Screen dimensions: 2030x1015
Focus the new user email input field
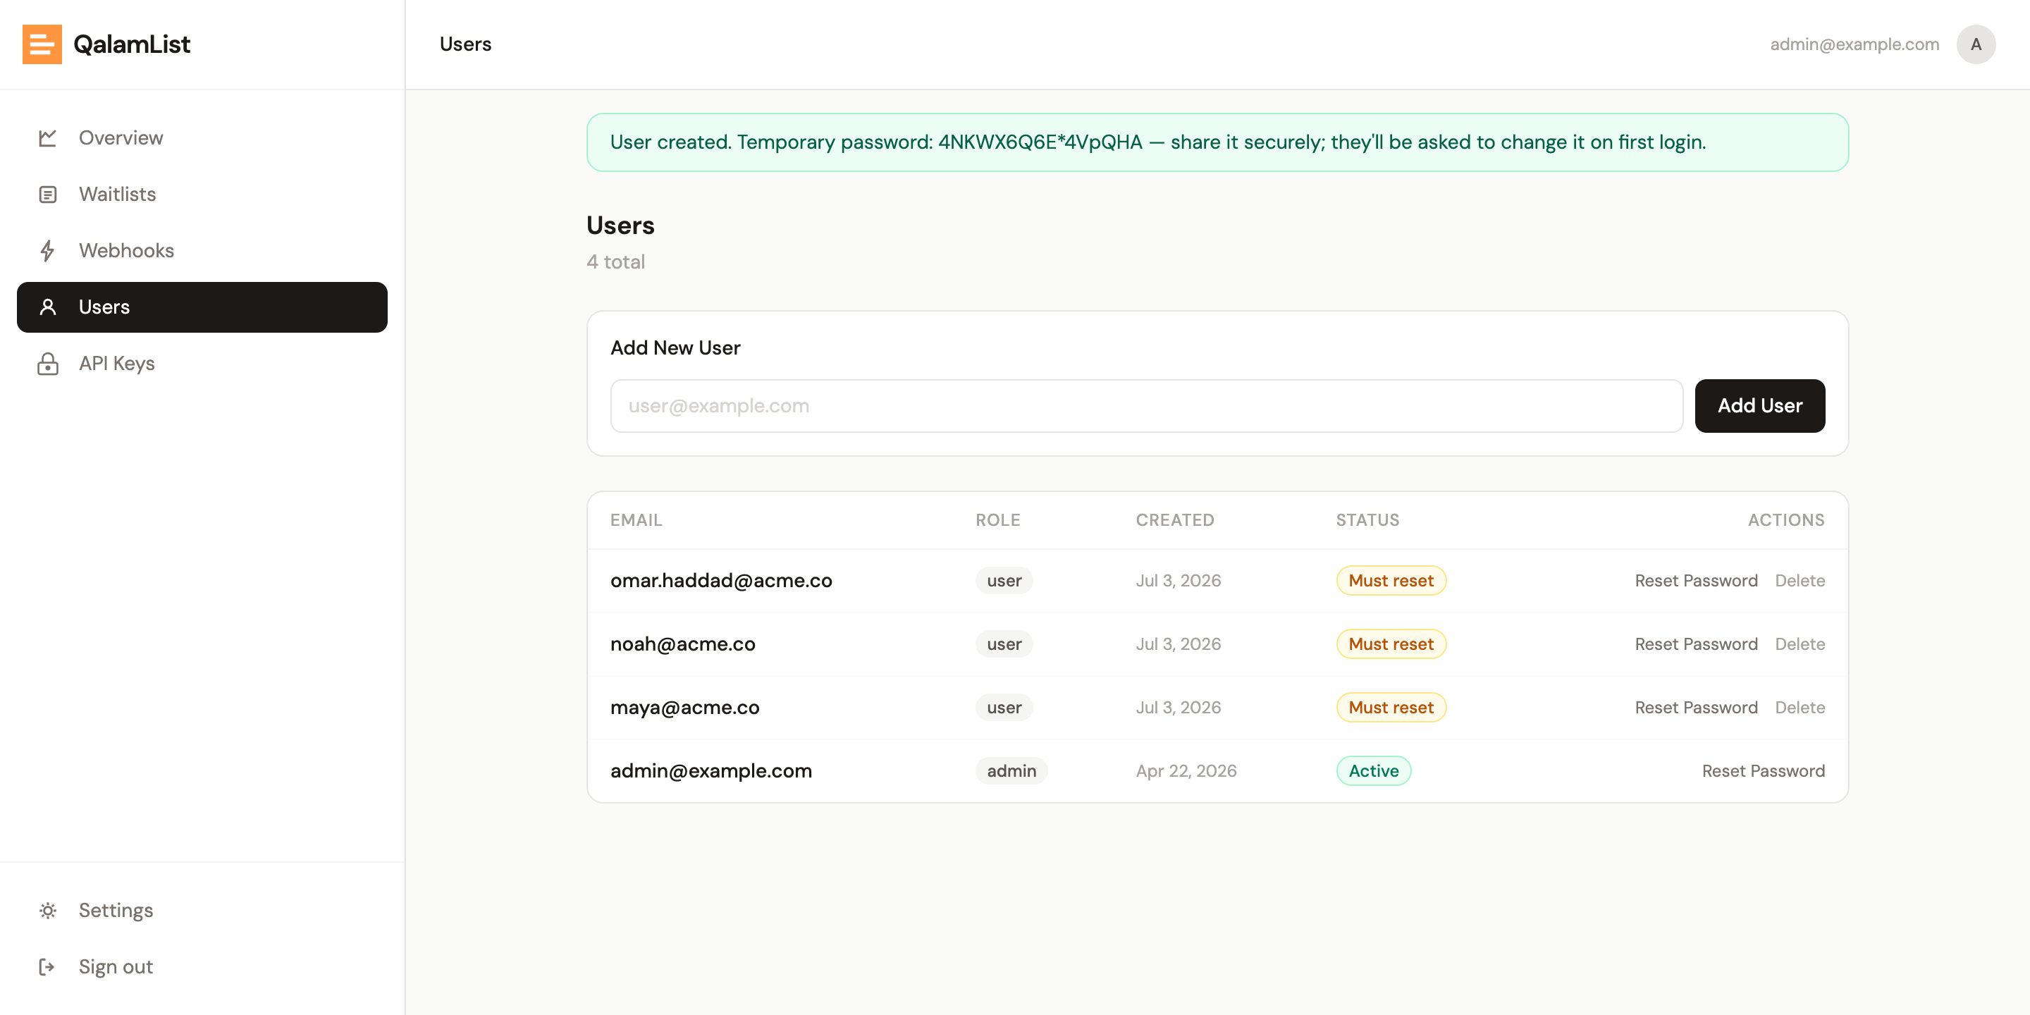click(1147, 406)
